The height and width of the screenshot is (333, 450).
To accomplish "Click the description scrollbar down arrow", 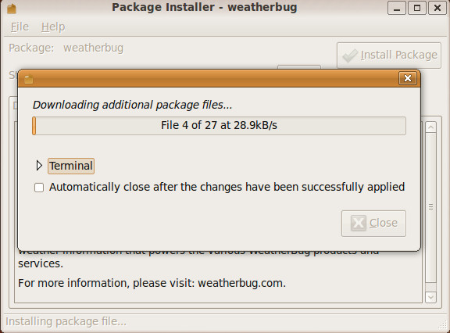I will coord(430,297).
